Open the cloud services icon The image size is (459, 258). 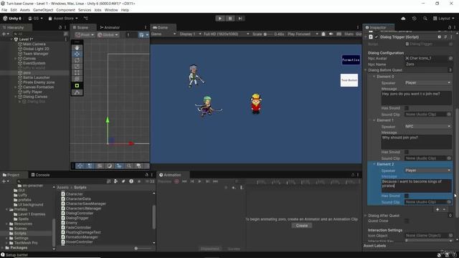point(403,19)
